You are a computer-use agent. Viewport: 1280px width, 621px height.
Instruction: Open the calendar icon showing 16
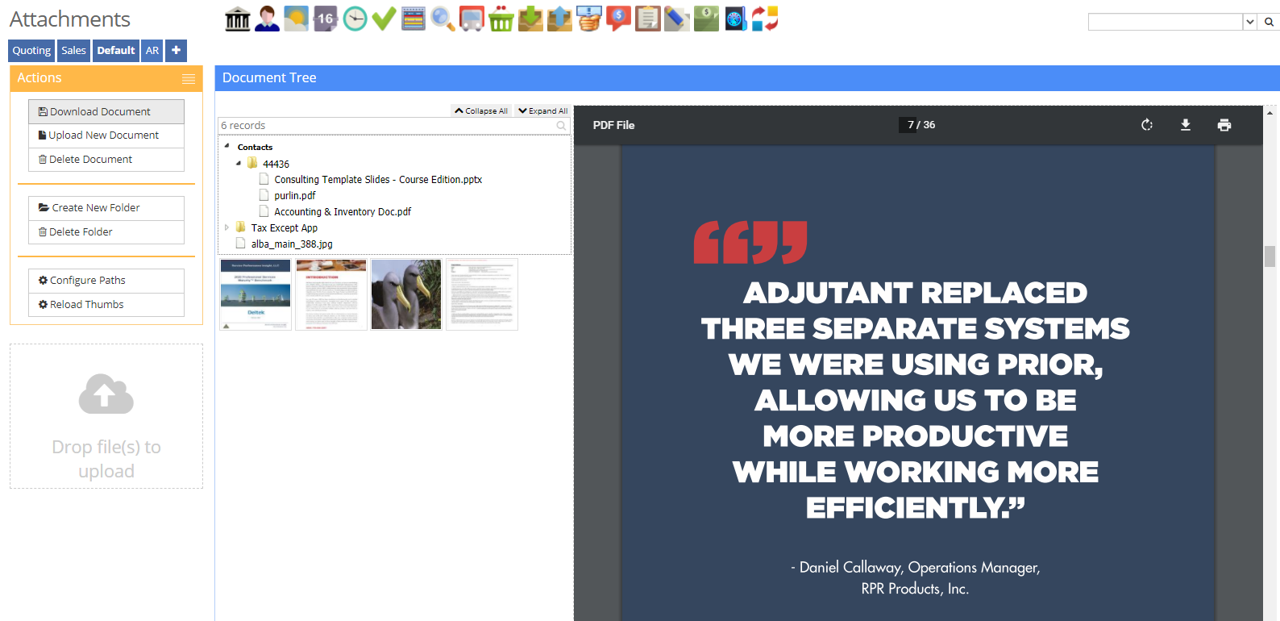click(325, 19)
